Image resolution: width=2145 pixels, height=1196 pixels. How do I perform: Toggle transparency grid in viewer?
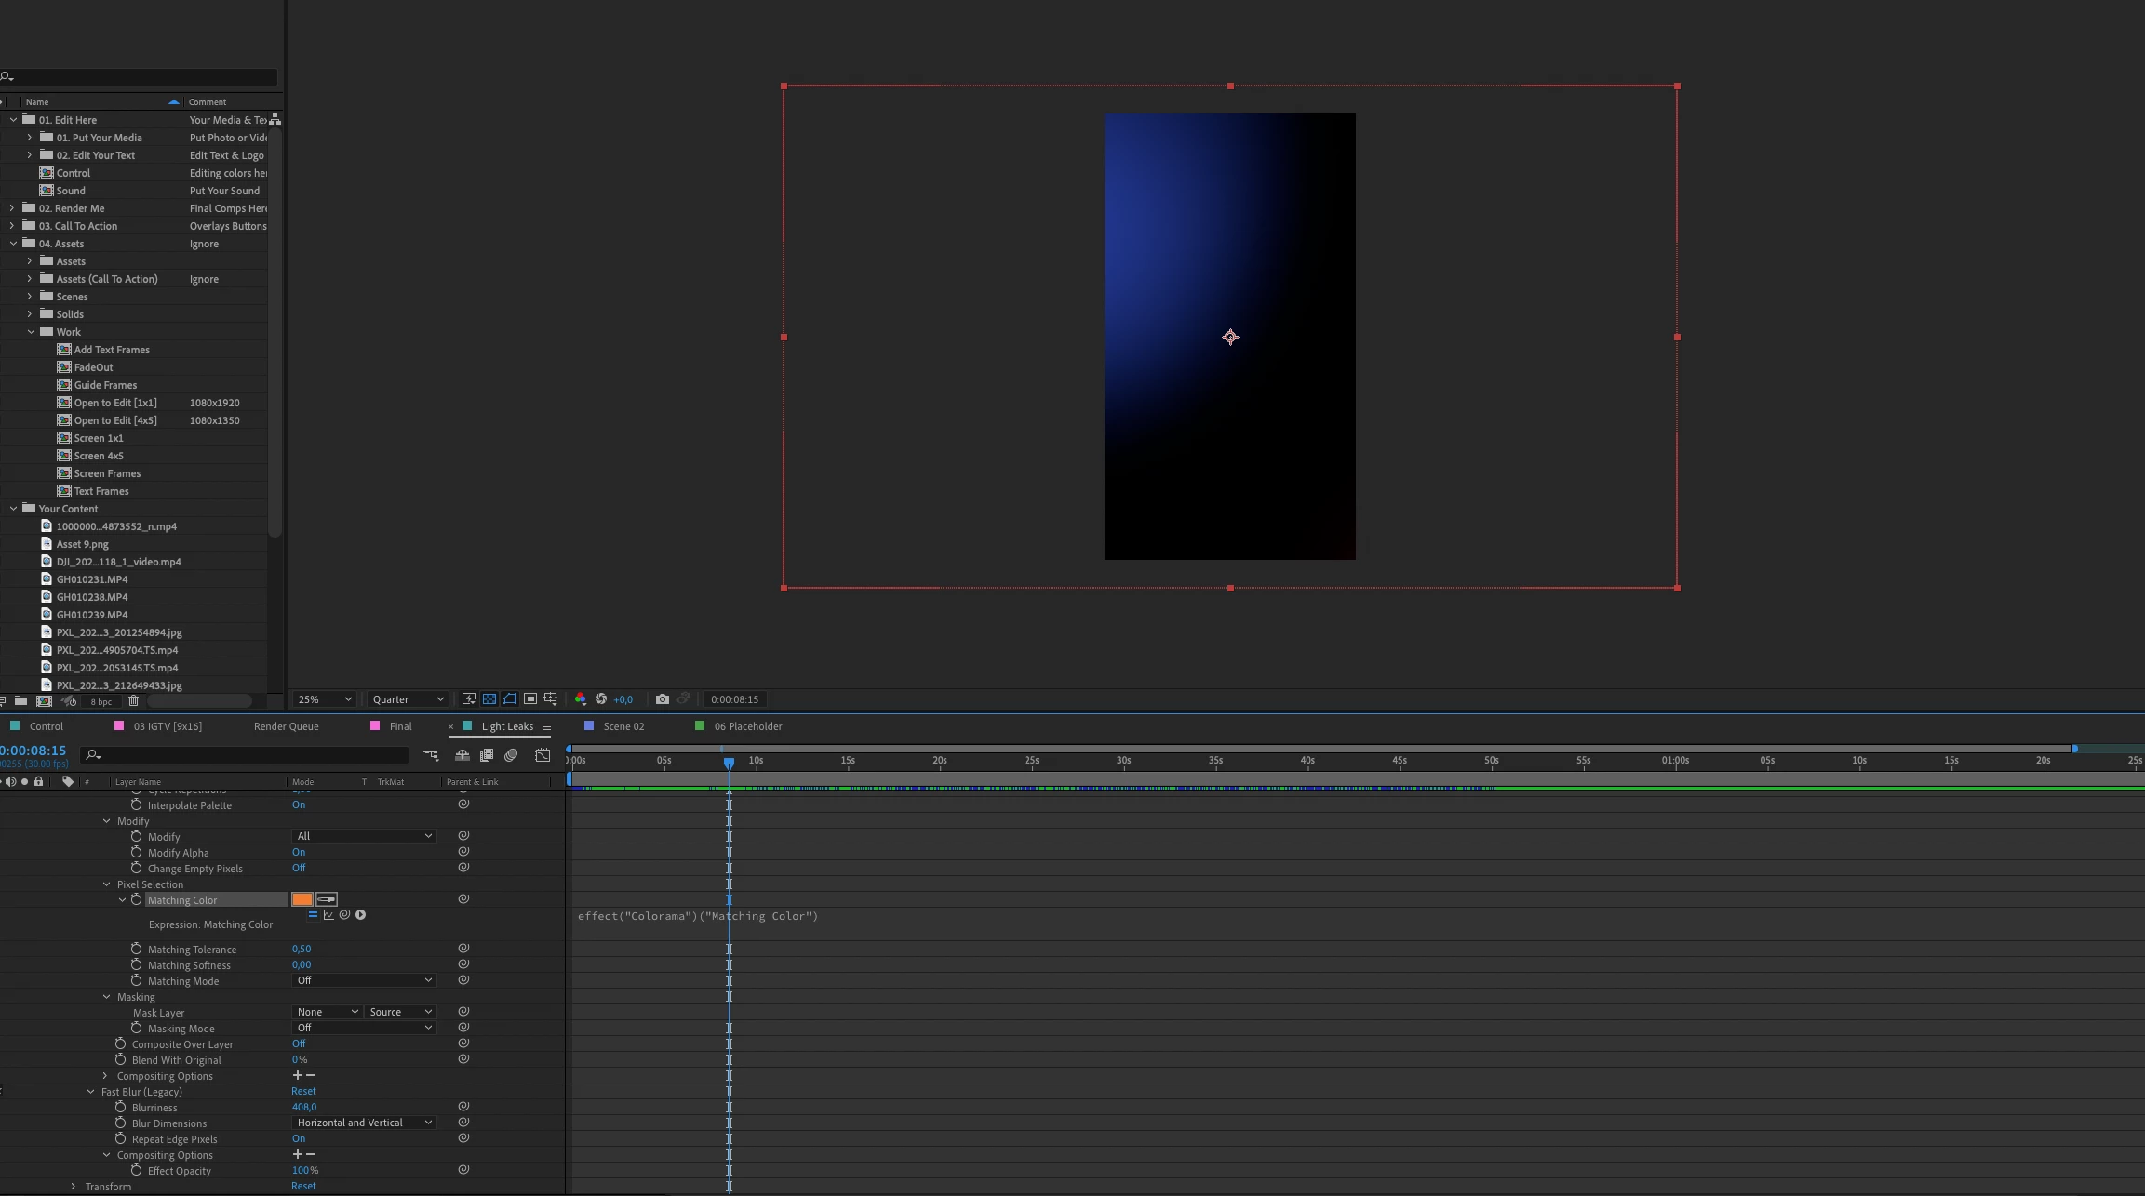tap(489, 699)
